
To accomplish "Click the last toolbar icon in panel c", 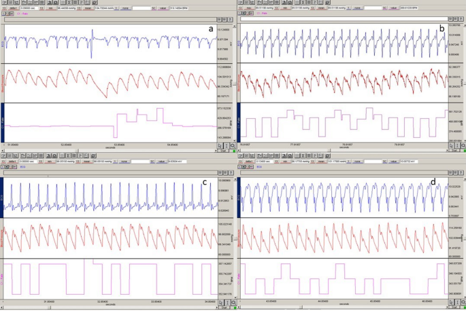I will [x=94, y=155].
